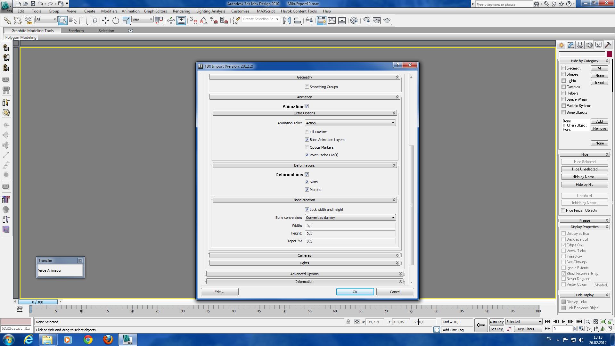Toggle the selection lock icon
The width and height of the screenshot is (615, 346).
(348, 322)
